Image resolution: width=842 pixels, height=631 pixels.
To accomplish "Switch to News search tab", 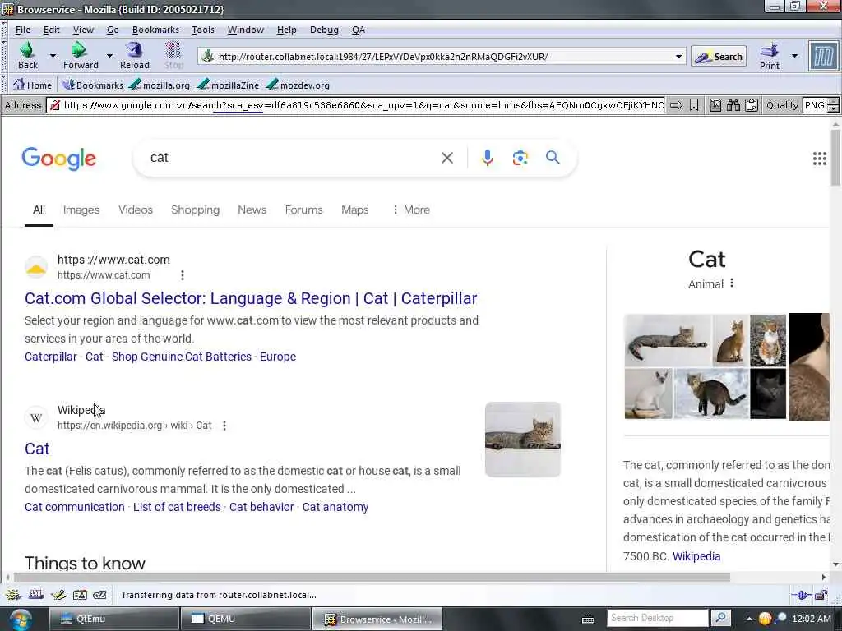I will 252,210.
